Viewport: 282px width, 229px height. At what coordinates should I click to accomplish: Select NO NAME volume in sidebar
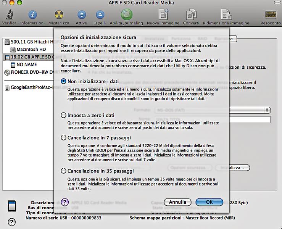click(x=28, y=65)
